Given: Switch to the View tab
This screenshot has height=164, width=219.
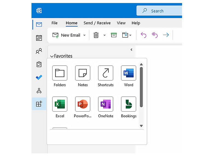Looking at the screenshot, I should (x=121, y=23).
